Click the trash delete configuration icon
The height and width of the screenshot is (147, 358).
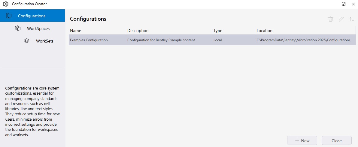click(x=331, y=19)
